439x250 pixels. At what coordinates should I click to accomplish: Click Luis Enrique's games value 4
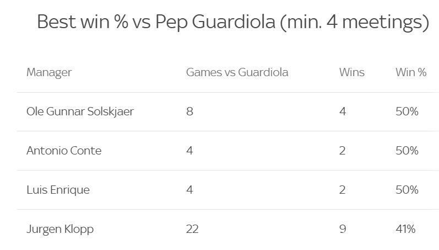(x=189, y=190)
